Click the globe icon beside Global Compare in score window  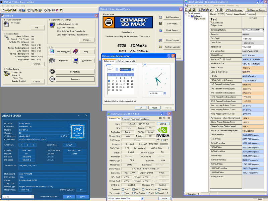click(160, 41)
